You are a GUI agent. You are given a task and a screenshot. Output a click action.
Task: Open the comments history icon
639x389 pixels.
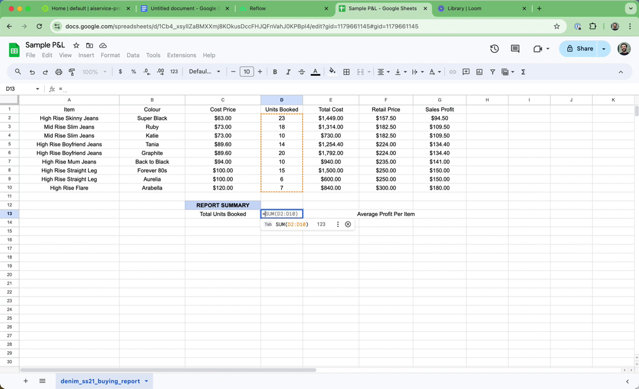[515, 49]
